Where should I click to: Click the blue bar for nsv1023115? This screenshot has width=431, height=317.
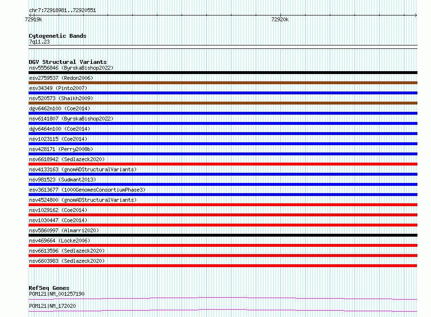click(223, 144)
